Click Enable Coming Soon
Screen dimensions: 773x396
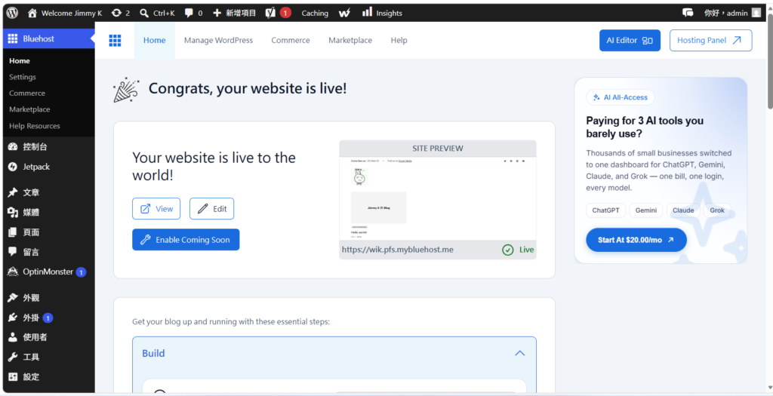tap(186, 240)
